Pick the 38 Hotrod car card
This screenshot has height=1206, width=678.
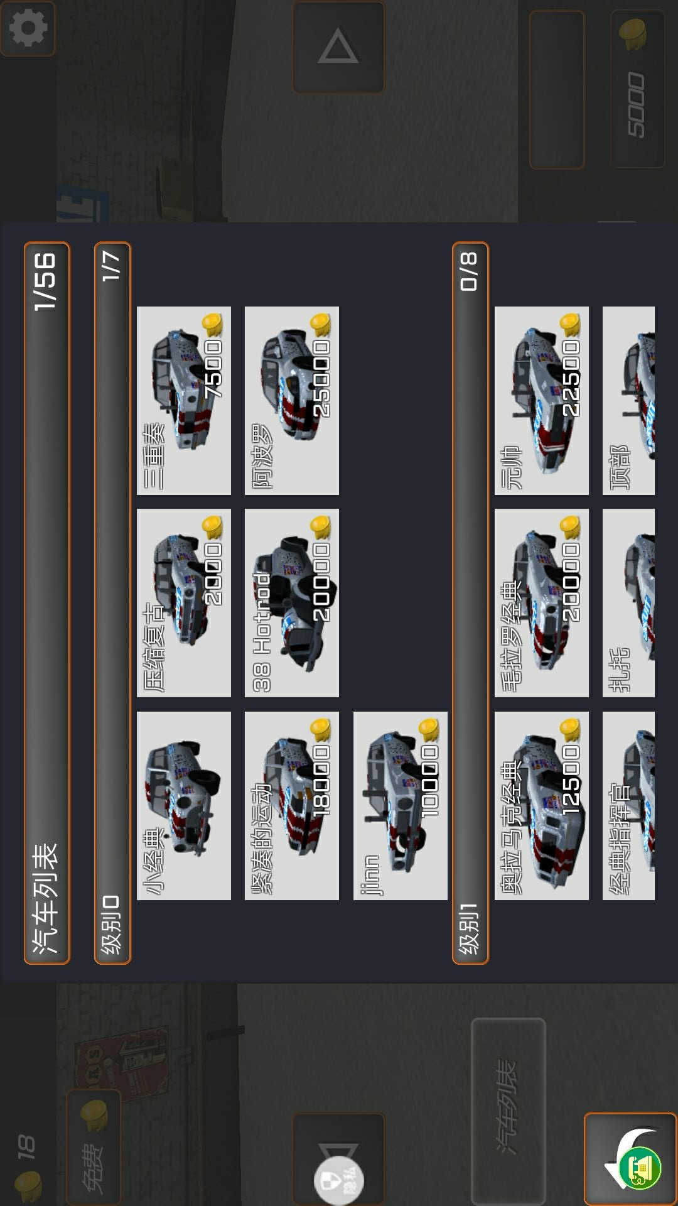[x=292, y=603]
